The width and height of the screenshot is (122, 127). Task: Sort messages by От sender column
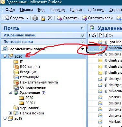click(111, 36)
